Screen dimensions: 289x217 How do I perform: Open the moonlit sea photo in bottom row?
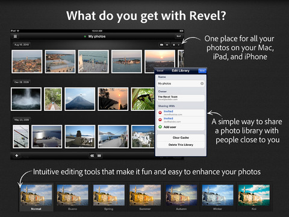[x=47, y=137]
